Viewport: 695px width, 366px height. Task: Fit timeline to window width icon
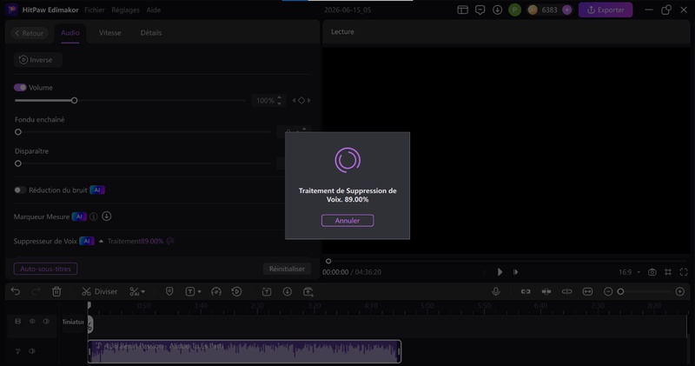click(588, 291)
